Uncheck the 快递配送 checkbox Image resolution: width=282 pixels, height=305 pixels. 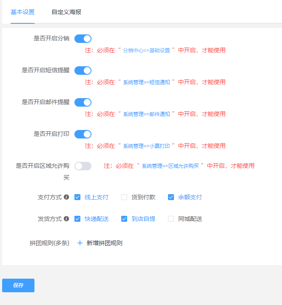[77, 219]
